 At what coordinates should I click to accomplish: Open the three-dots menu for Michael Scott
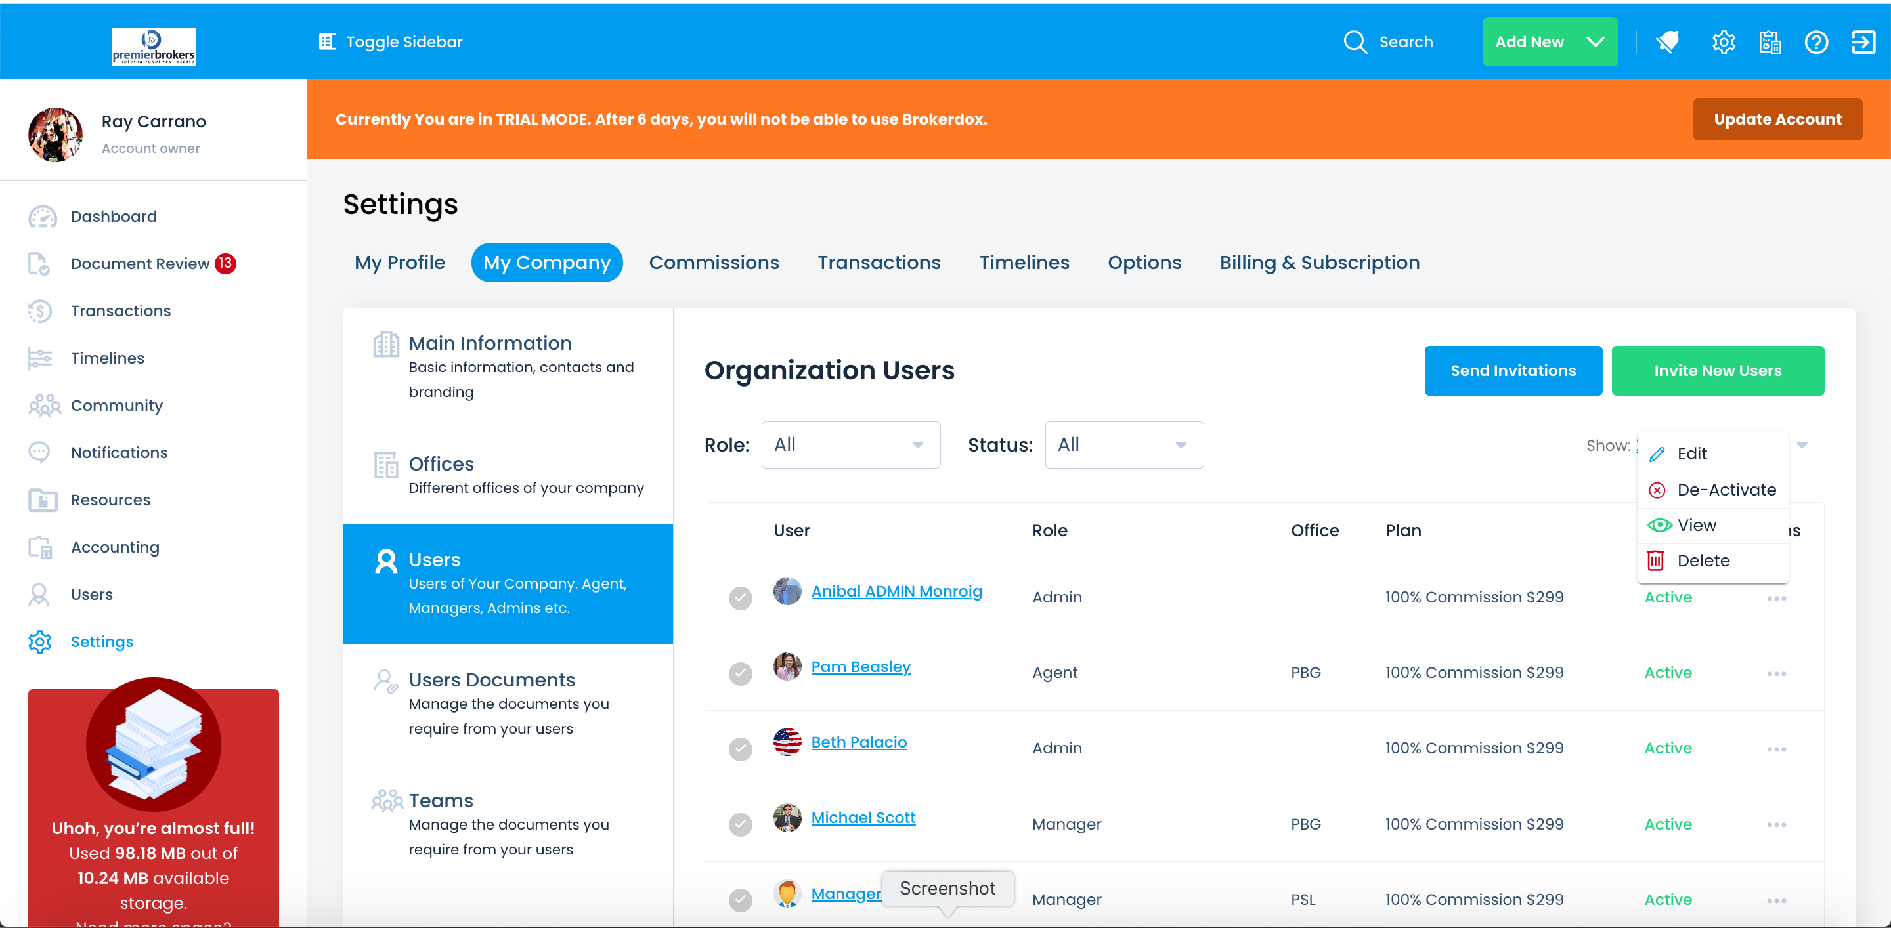click(x=1777, y=824)
